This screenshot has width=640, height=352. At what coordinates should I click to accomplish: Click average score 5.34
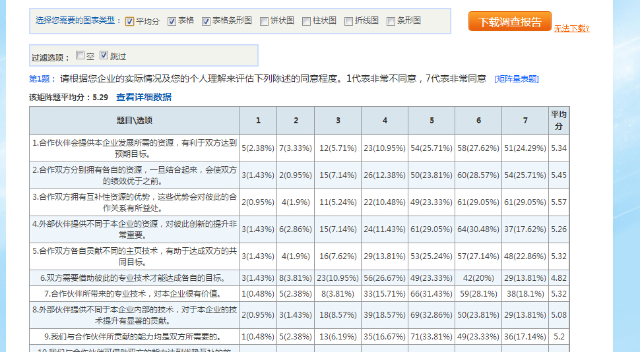558,148
